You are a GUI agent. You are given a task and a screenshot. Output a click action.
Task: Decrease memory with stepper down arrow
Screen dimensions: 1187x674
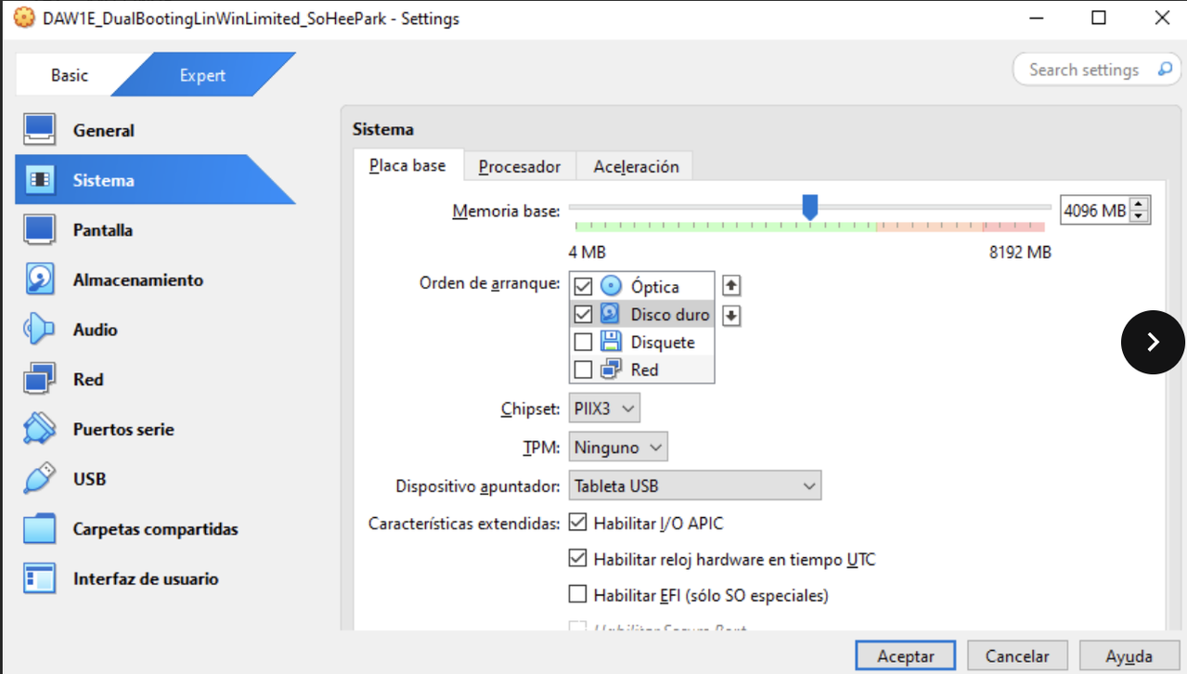(x=1140, y=217)
